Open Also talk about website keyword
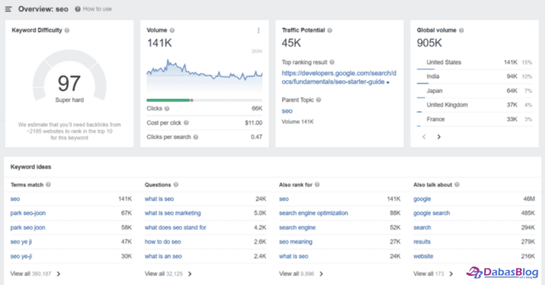This screenshot has height=285, width=545. pos(423,256)
